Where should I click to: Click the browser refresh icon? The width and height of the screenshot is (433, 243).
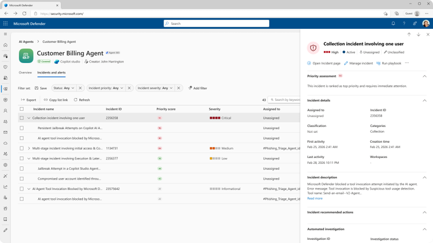click(x=24, y=14)
